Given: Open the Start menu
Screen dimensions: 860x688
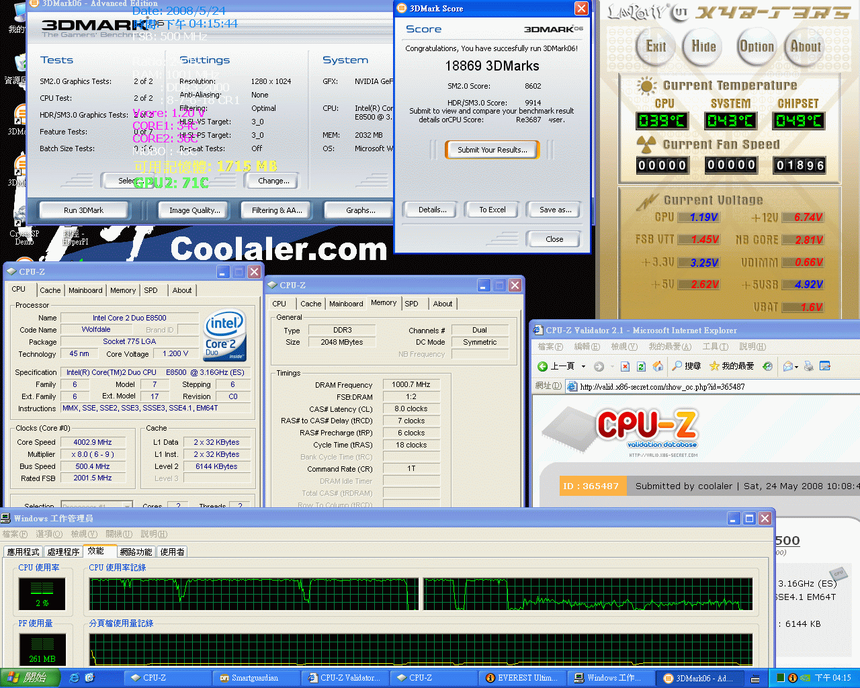Looking at the screenshot, I should 30,678.
